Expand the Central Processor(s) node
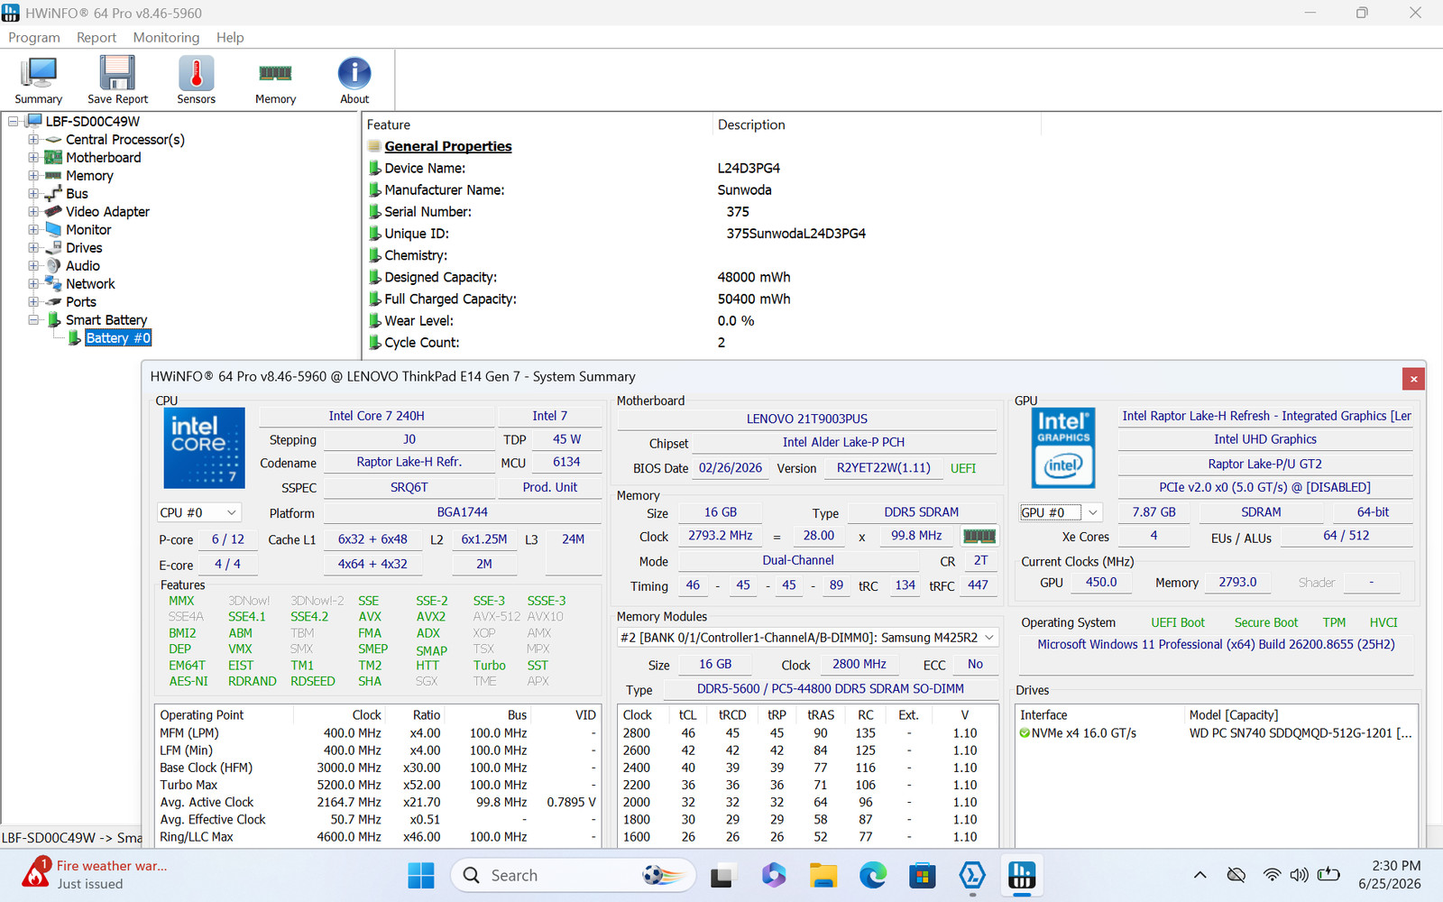The image size is (1443, 902). [33, 140]
